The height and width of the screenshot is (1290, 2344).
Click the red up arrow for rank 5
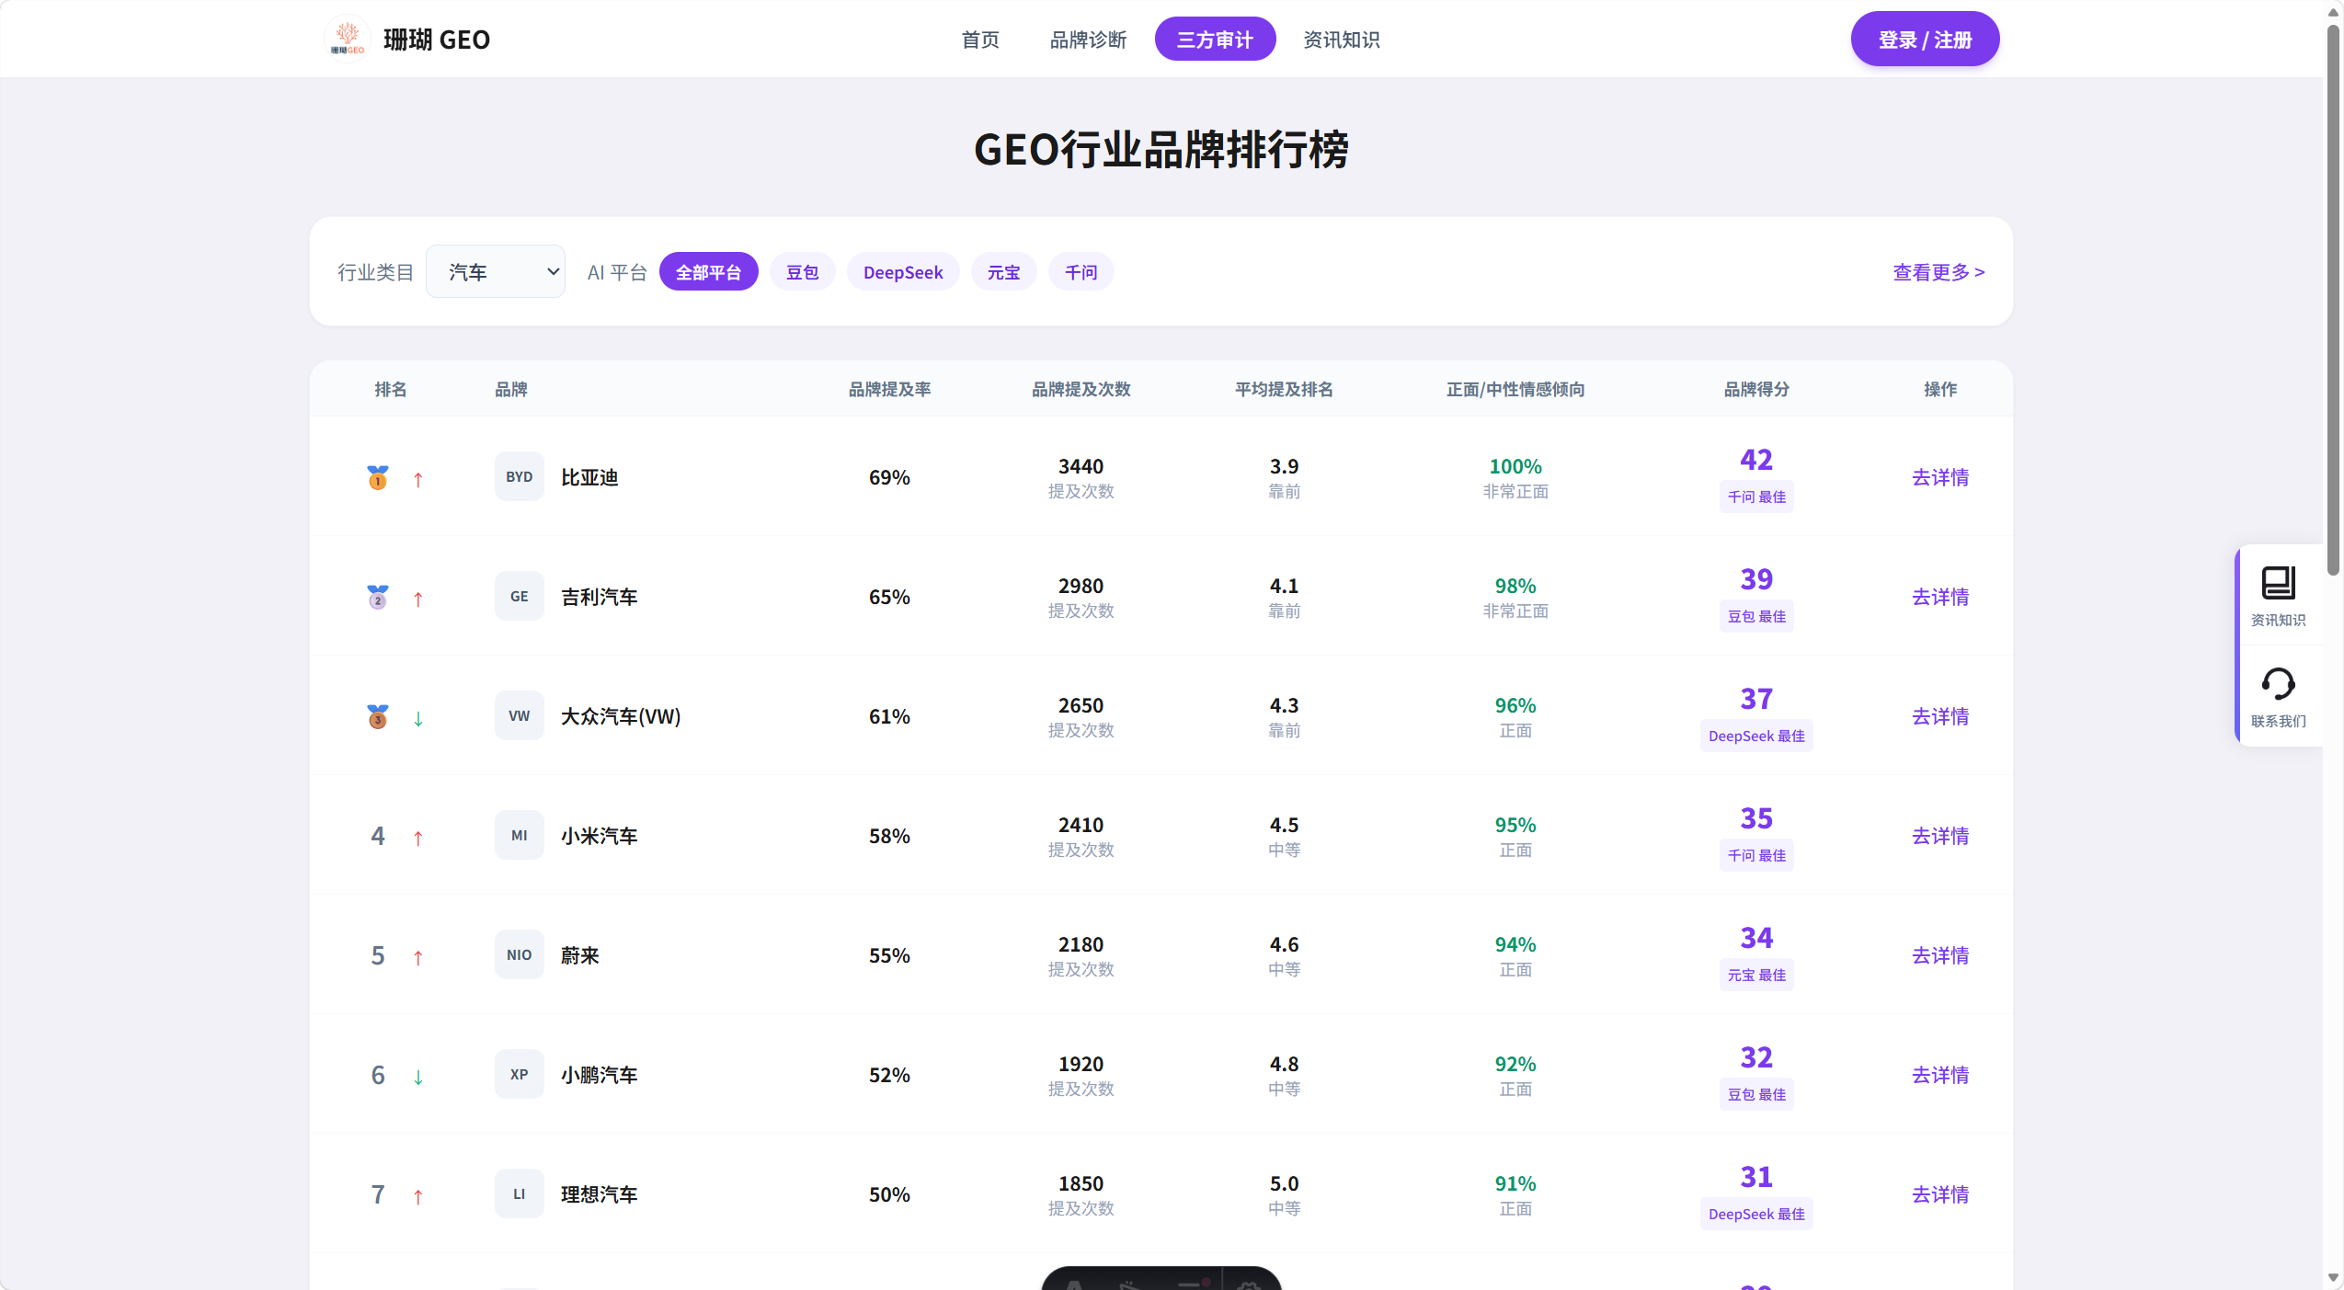pos(418,957)
